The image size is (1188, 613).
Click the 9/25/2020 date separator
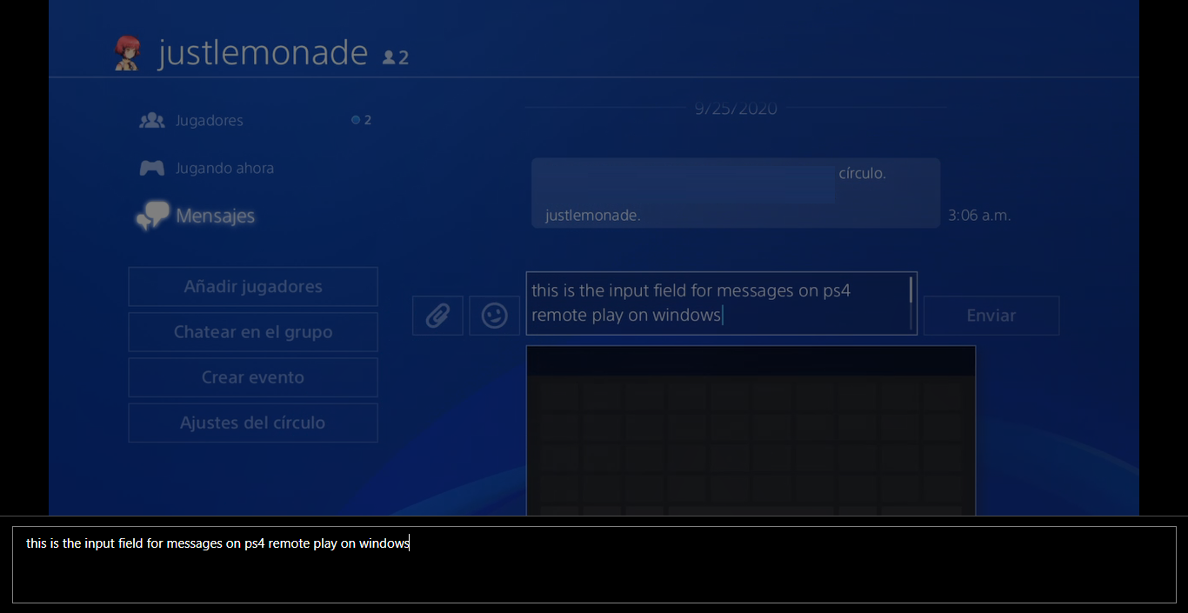736,109
